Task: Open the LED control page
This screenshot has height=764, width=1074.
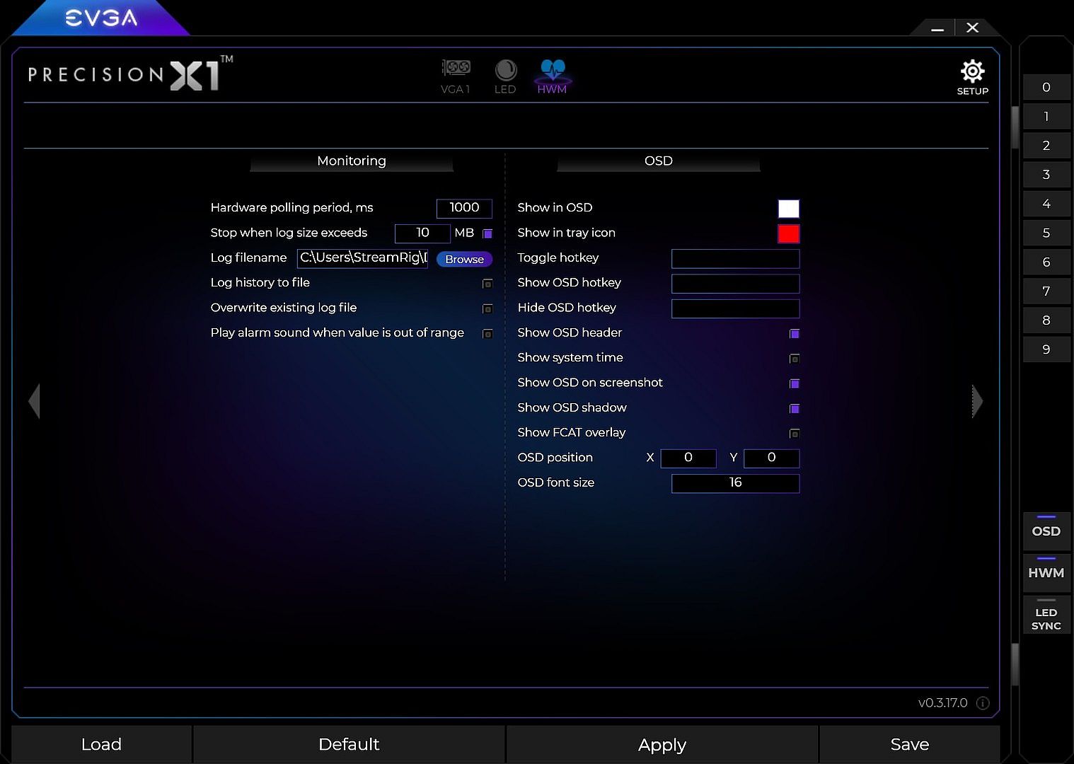Action: coord(505,76)
